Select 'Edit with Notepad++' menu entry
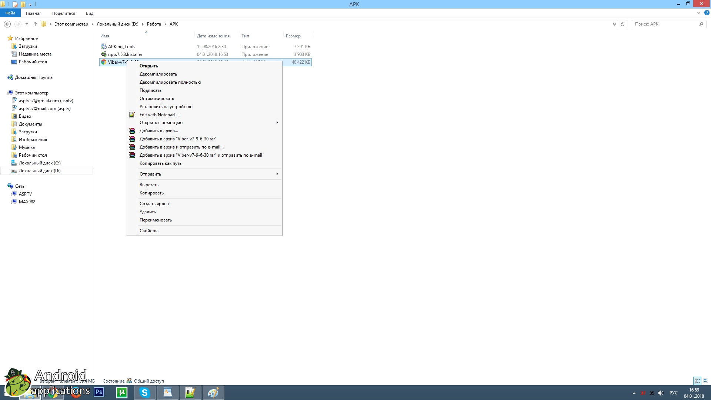Screen dimensions: 711x400 [160, 115]
